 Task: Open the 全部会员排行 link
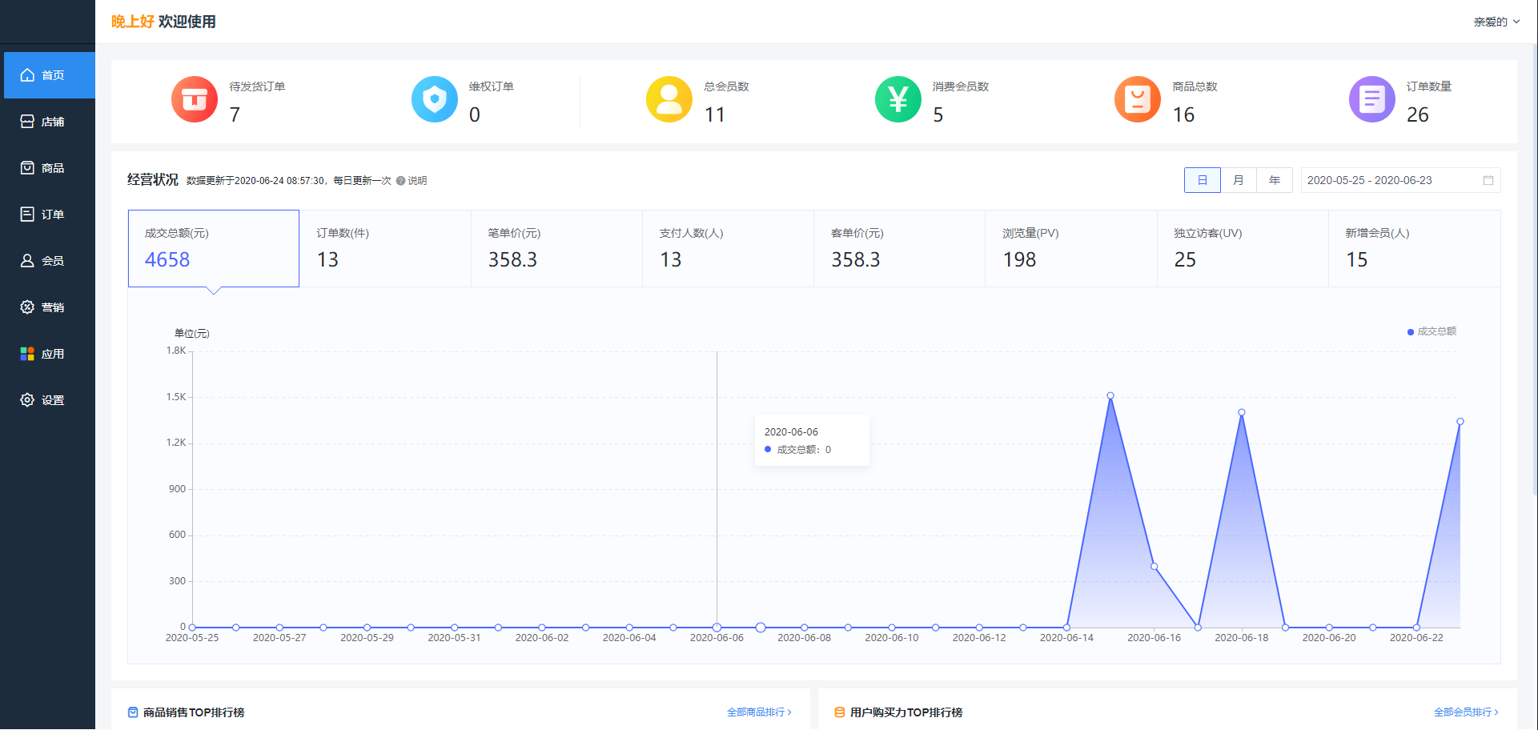[x=1466, y=712]
